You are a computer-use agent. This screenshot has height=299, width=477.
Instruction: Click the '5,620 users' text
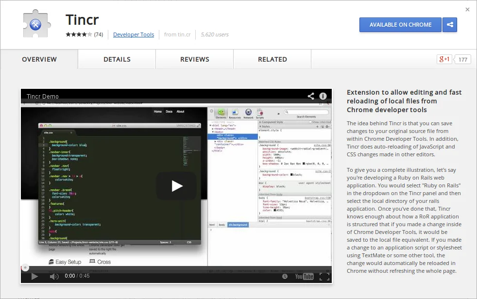pos(215,34)
